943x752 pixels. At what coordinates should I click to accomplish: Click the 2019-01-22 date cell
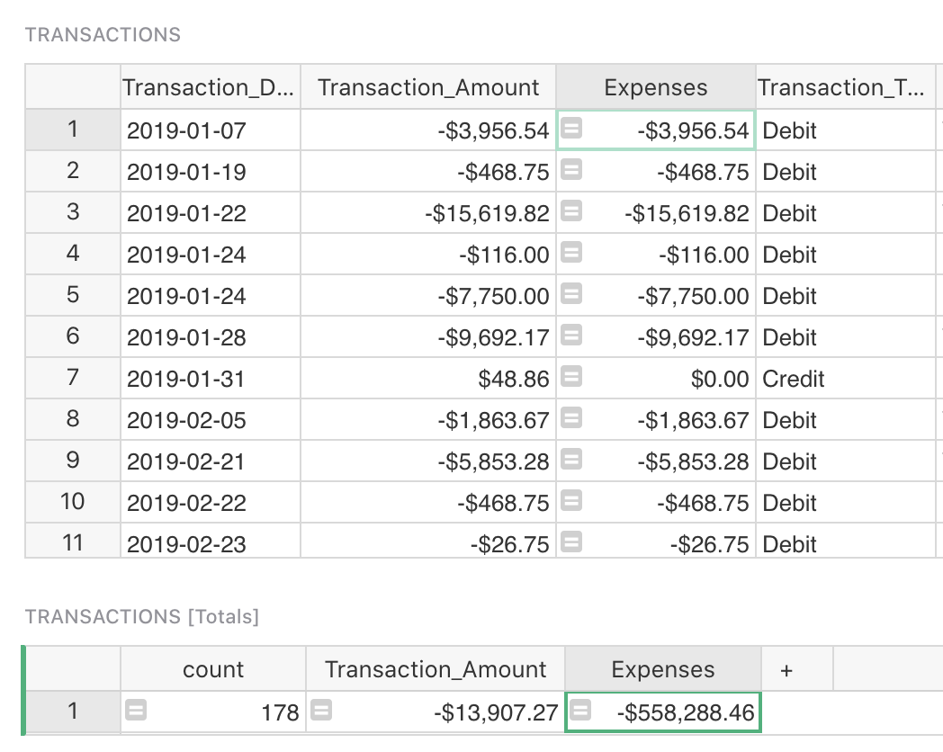(186, 213)
